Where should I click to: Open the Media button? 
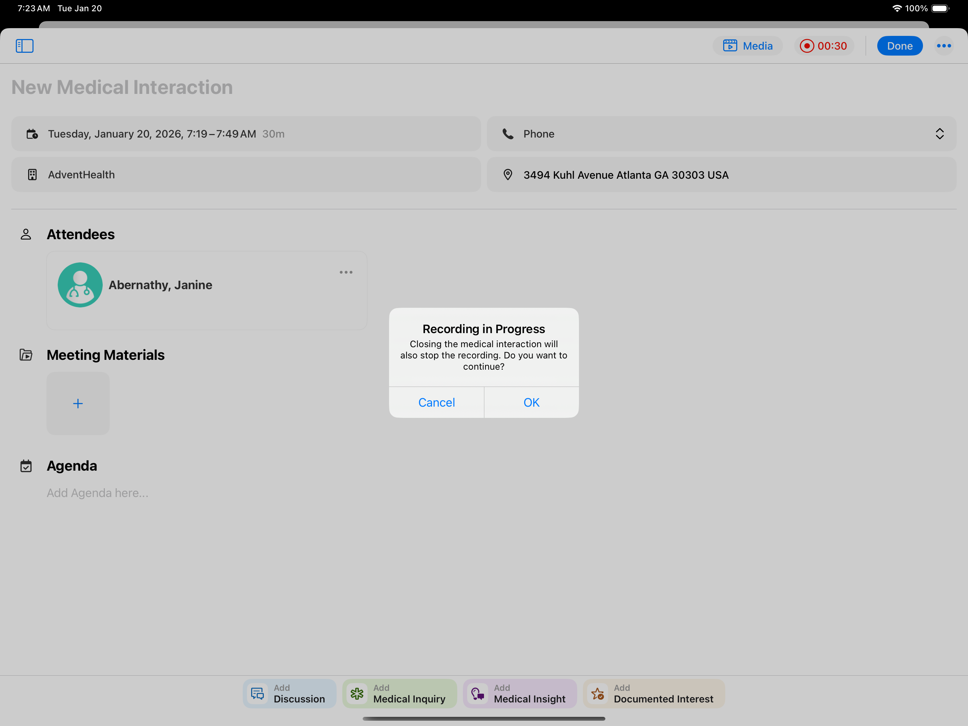pos(747,45)
